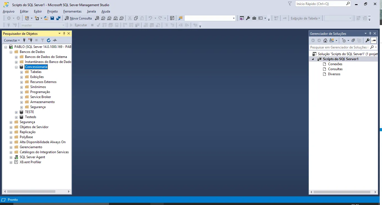
Task: Click the MDX query icon
Action: point(103,18)
